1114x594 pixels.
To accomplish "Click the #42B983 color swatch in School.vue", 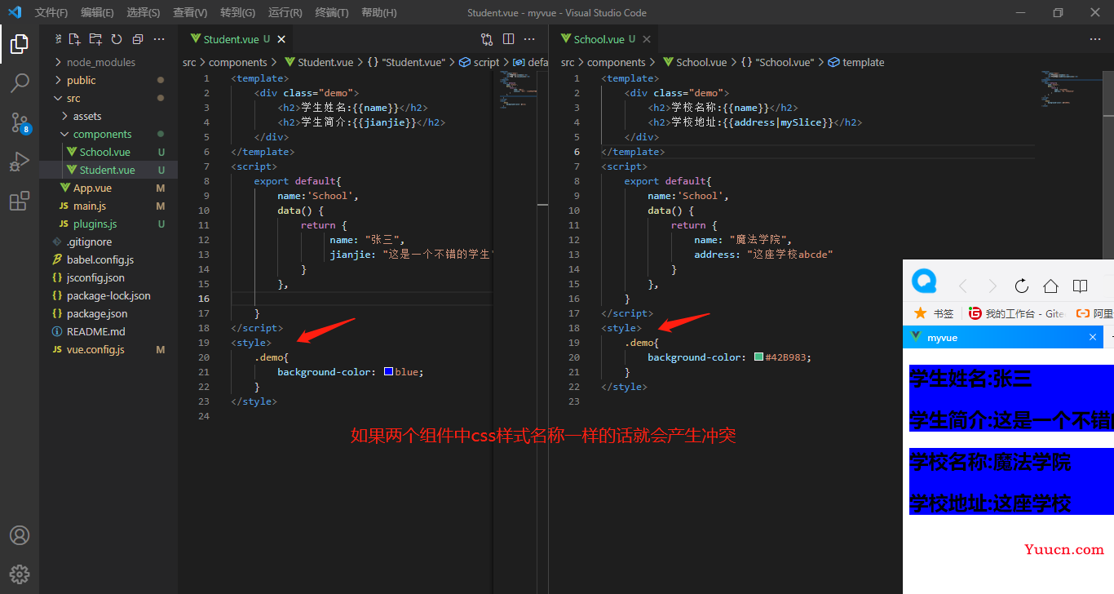I will point(759,357).
